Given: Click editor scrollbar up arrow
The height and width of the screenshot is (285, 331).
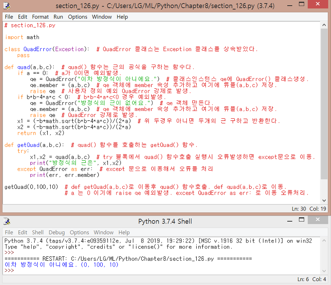Looking at the screenshot, I should pyautogui.click(x=324, y=25).
